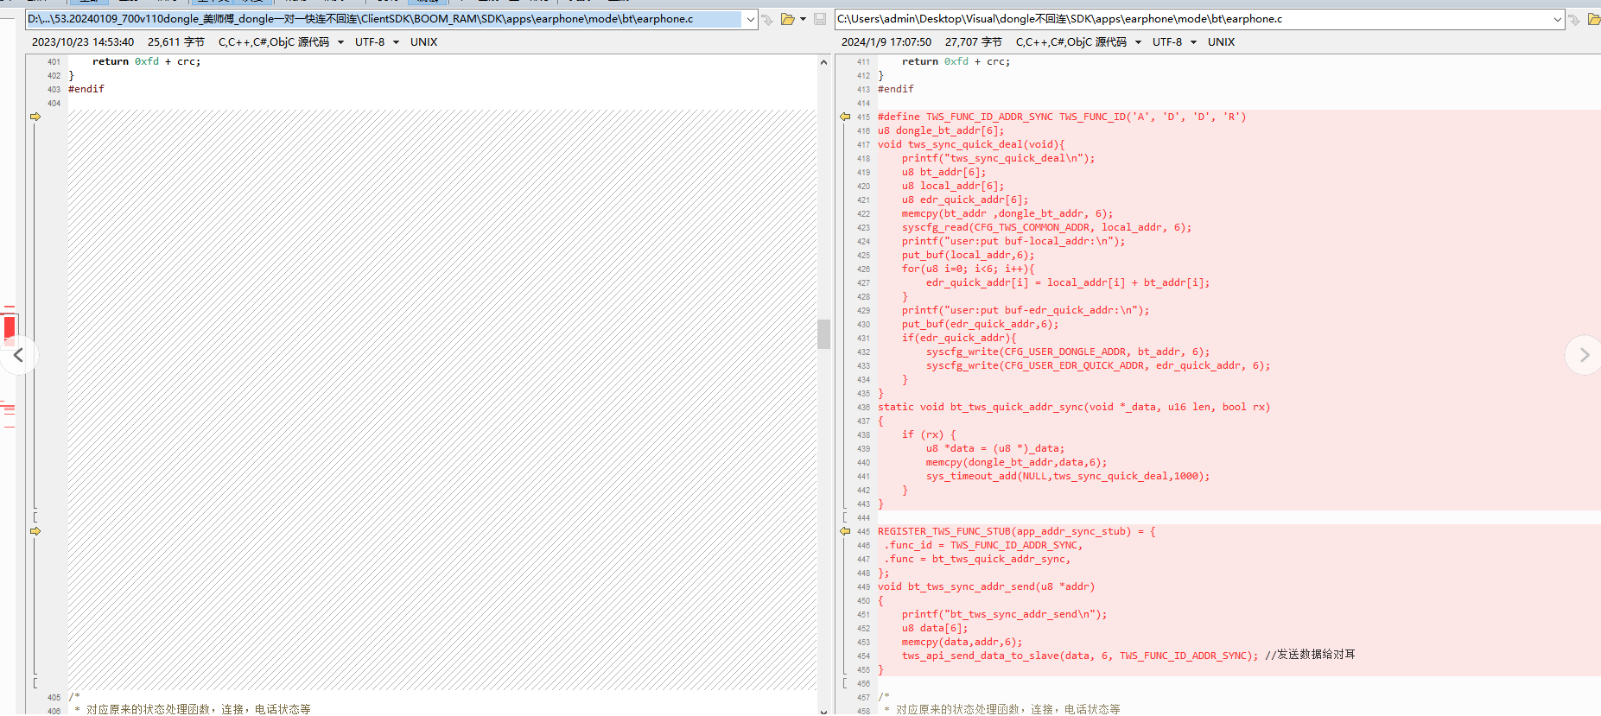Expand the left file path history dropdown
The image size is (1601, 716).
click(750, 19)
